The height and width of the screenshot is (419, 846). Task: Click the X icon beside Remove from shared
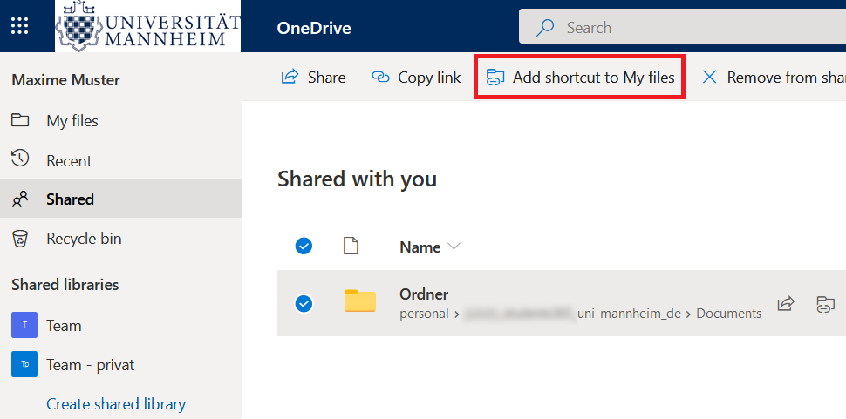click(709, 78)
